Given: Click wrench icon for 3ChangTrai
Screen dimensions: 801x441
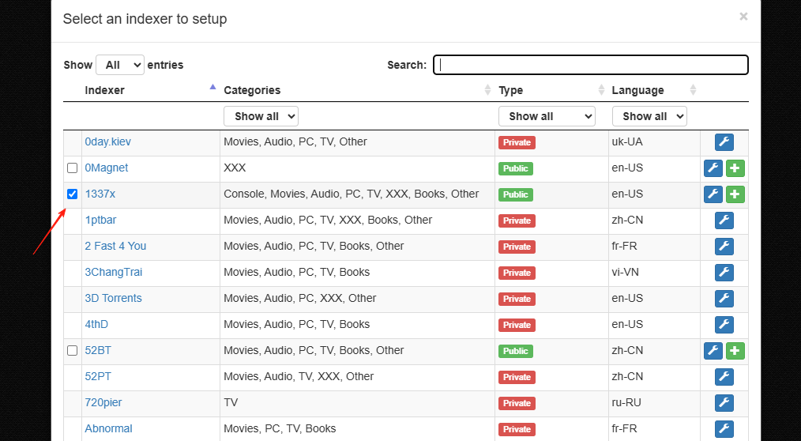Looking at the screenshot, I should 724,273.
